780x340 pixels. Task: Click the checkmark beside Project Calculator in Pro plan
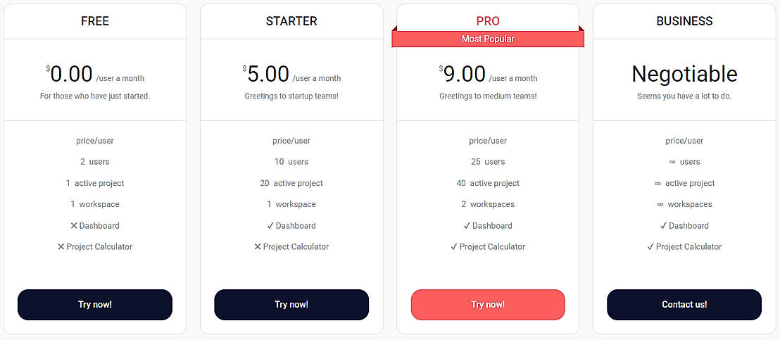(x=454, y=247)
